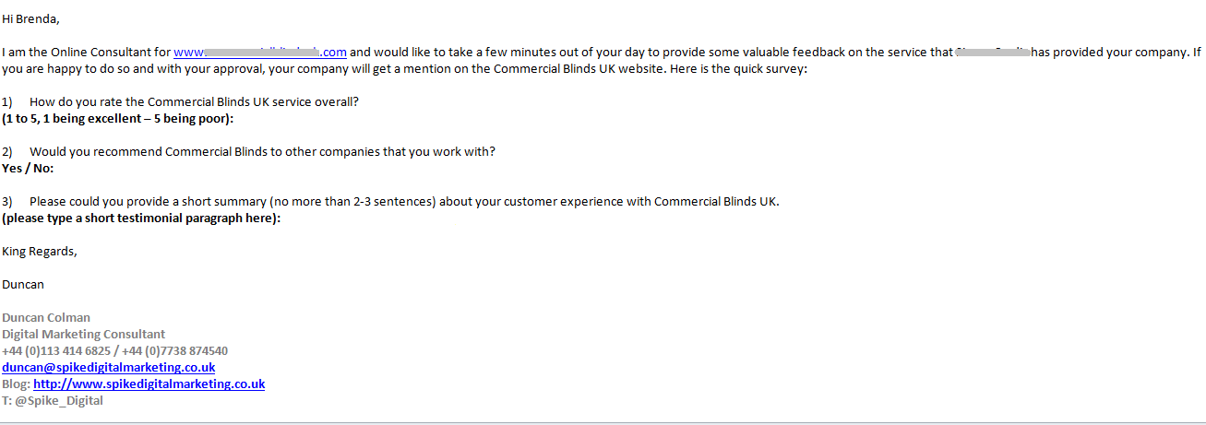
Task: Click the standalone 'Duncan' sign-off name
Action: (x=23, y=284)
